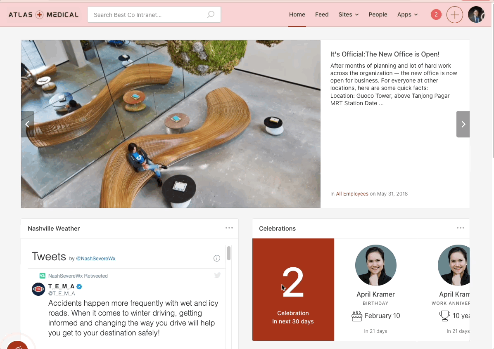Open the notifications badge showing 2
Image resolution: width=494 pixels, height=349 pixels.
point(436,15)
